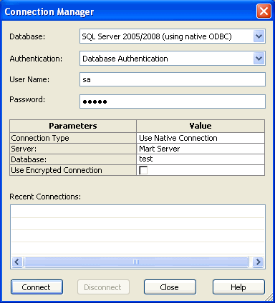
Task: Click the Close button
Action: click(x=170, y=287)
